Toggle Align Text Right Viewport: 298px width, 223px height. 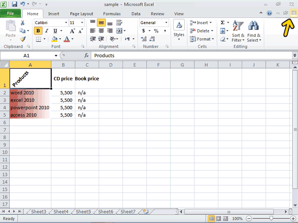tap(110, 31)
